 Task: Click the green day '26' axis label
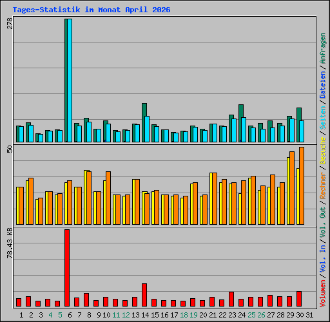click(261, 315)
